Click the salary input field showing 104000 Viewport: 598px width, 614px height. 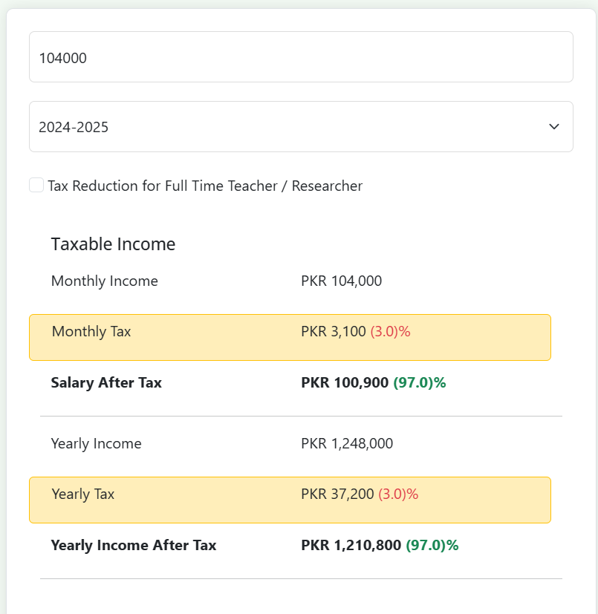[x=301, y=56]
